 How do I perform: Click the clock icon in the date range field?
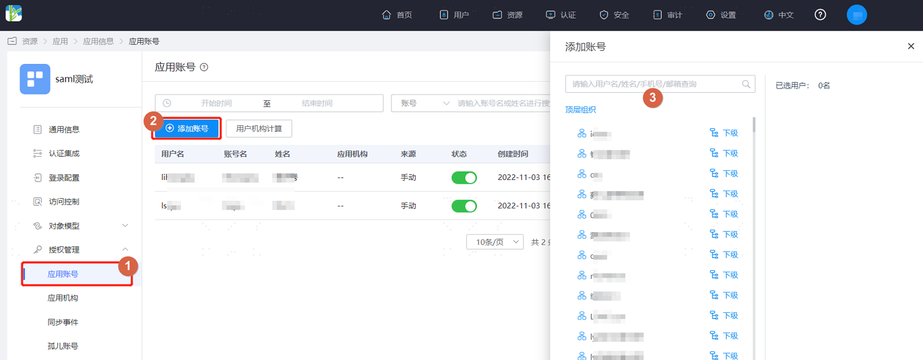(167, 103)
